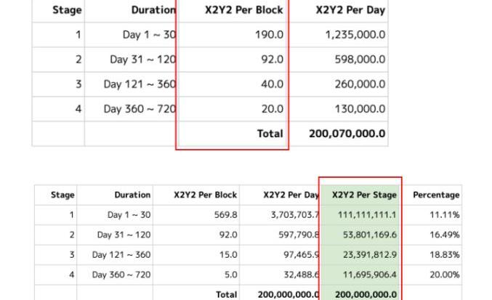Select the 111,111,111.1 per stage cell
The height and width of the screenshot is (300, 492).
(x=367, y=215)
